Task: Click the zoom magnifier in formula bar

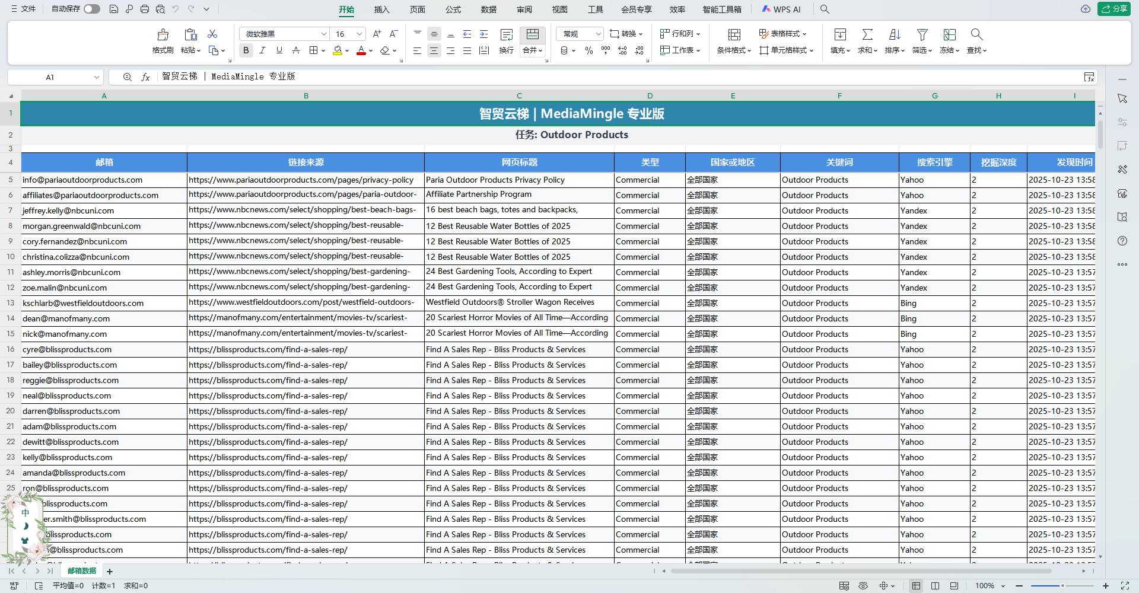Action: [x=127, y=77]
